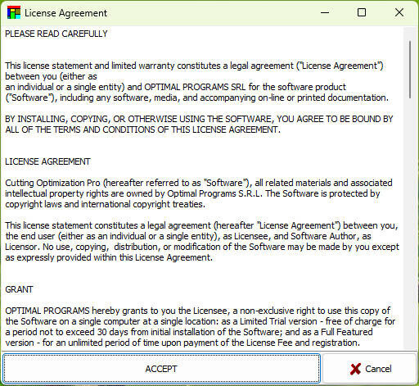Screen dimensions: 419x386
Task: Place cursor in paragraph starting "Cutting Optimization Pro"
Action: point(199,193)
